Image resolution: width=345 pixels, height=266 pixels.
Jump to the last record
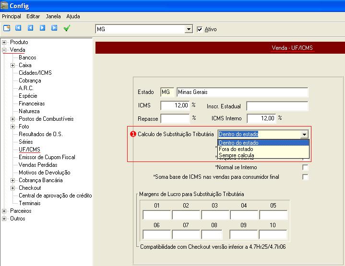54,28
